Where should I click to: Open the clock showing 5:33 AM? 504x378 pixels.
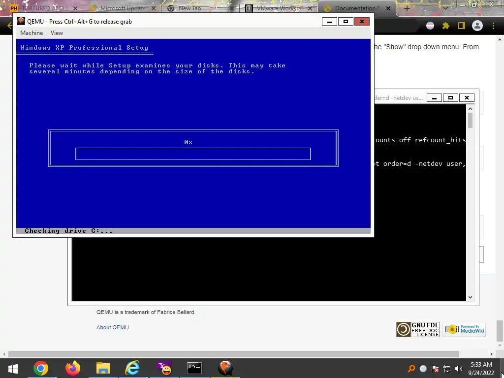click(x=481, y=369)
